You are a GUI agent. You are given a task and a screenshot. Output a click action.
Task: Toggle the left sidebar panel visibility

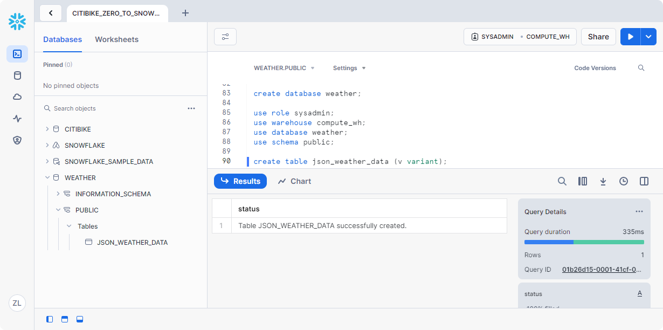(x=50, y=319)
